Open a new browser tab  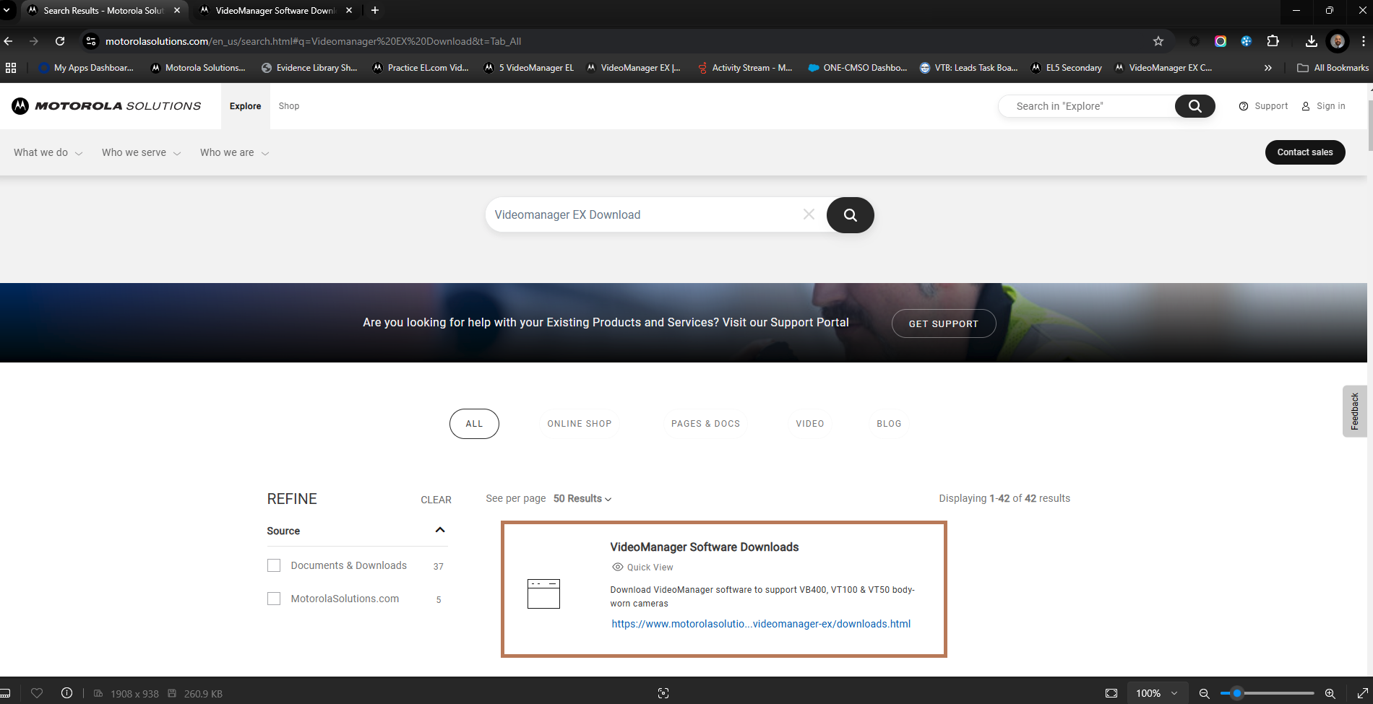375,10
